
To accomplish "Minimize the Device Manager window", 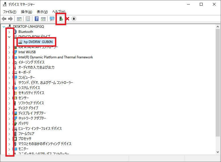I will [188, 4].
